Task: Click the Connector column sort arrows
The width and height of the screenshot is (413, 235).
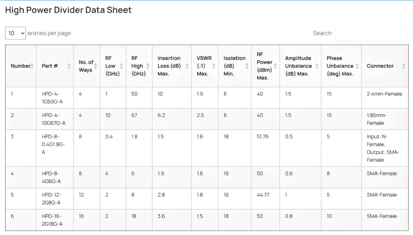Action: coord(404,66)
